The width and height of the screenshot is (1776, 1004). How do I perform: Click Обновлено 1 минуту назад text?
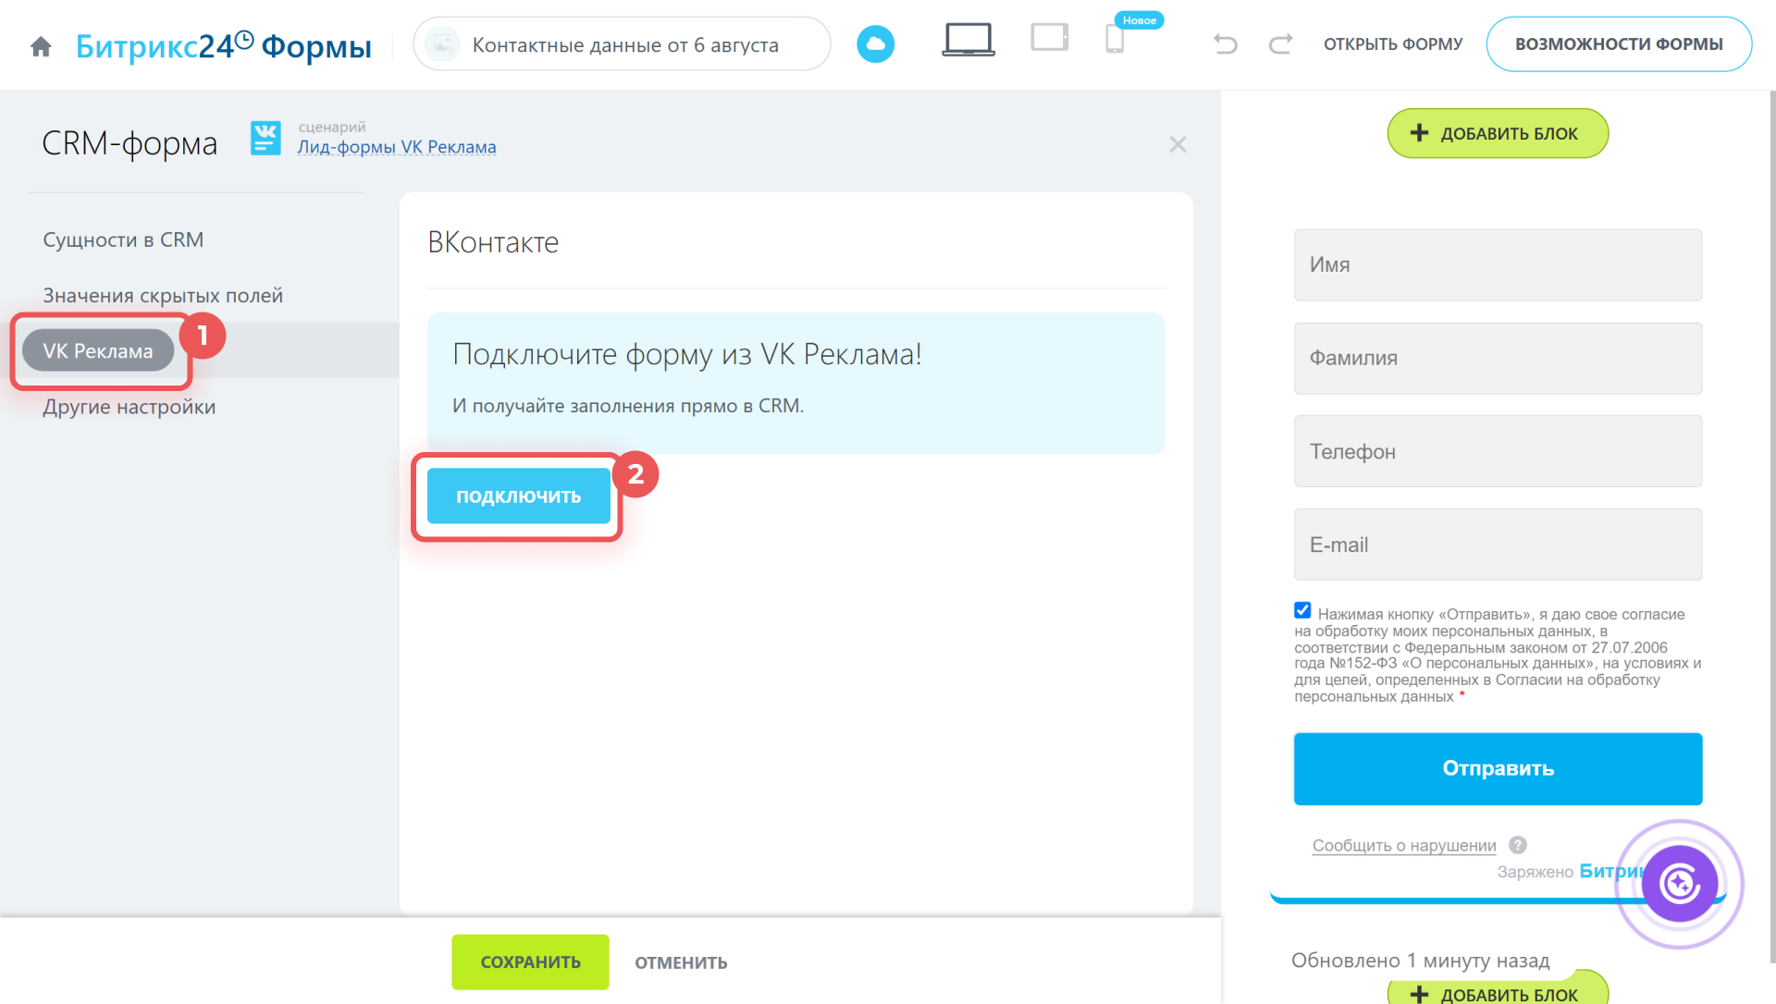[1420, 961]
